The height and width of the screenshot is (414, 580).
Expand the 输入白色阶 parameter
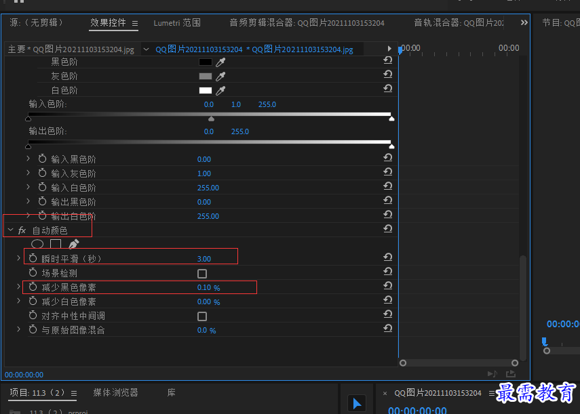click(x=28, y=187)
